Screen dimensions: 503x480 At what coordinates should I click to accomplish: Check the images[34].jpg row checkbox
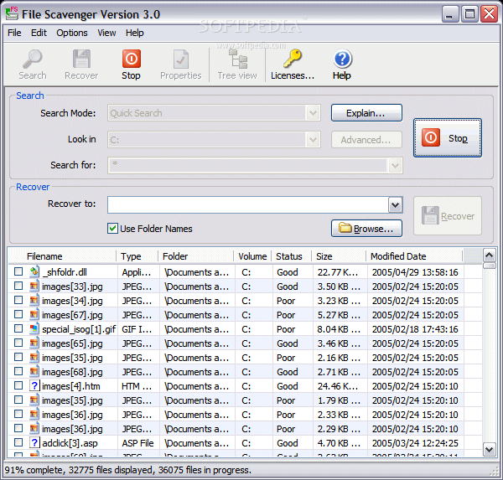(x=18, y=300)
